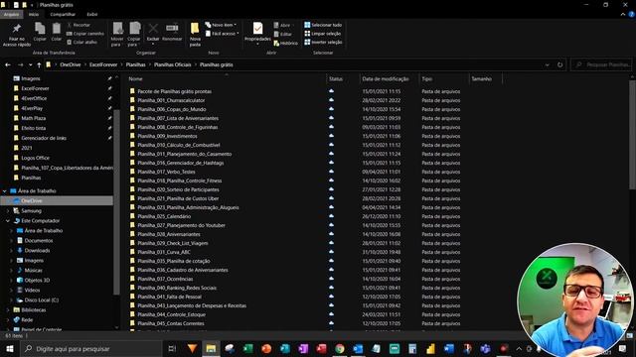Select folder Planilha_001_Churrascalculator
The width and height of the screenshot is (636, 357).
(x=171, y=100)
